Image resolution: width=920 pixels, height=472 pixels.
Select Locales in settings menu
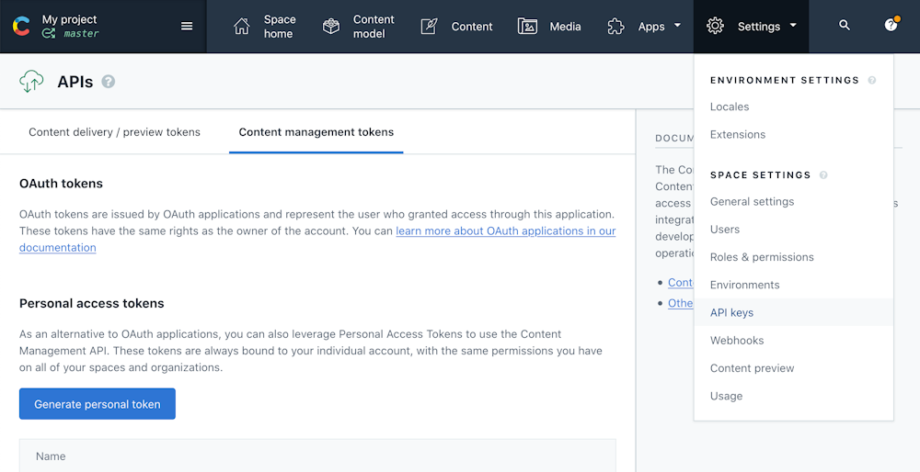pos(793,107)
